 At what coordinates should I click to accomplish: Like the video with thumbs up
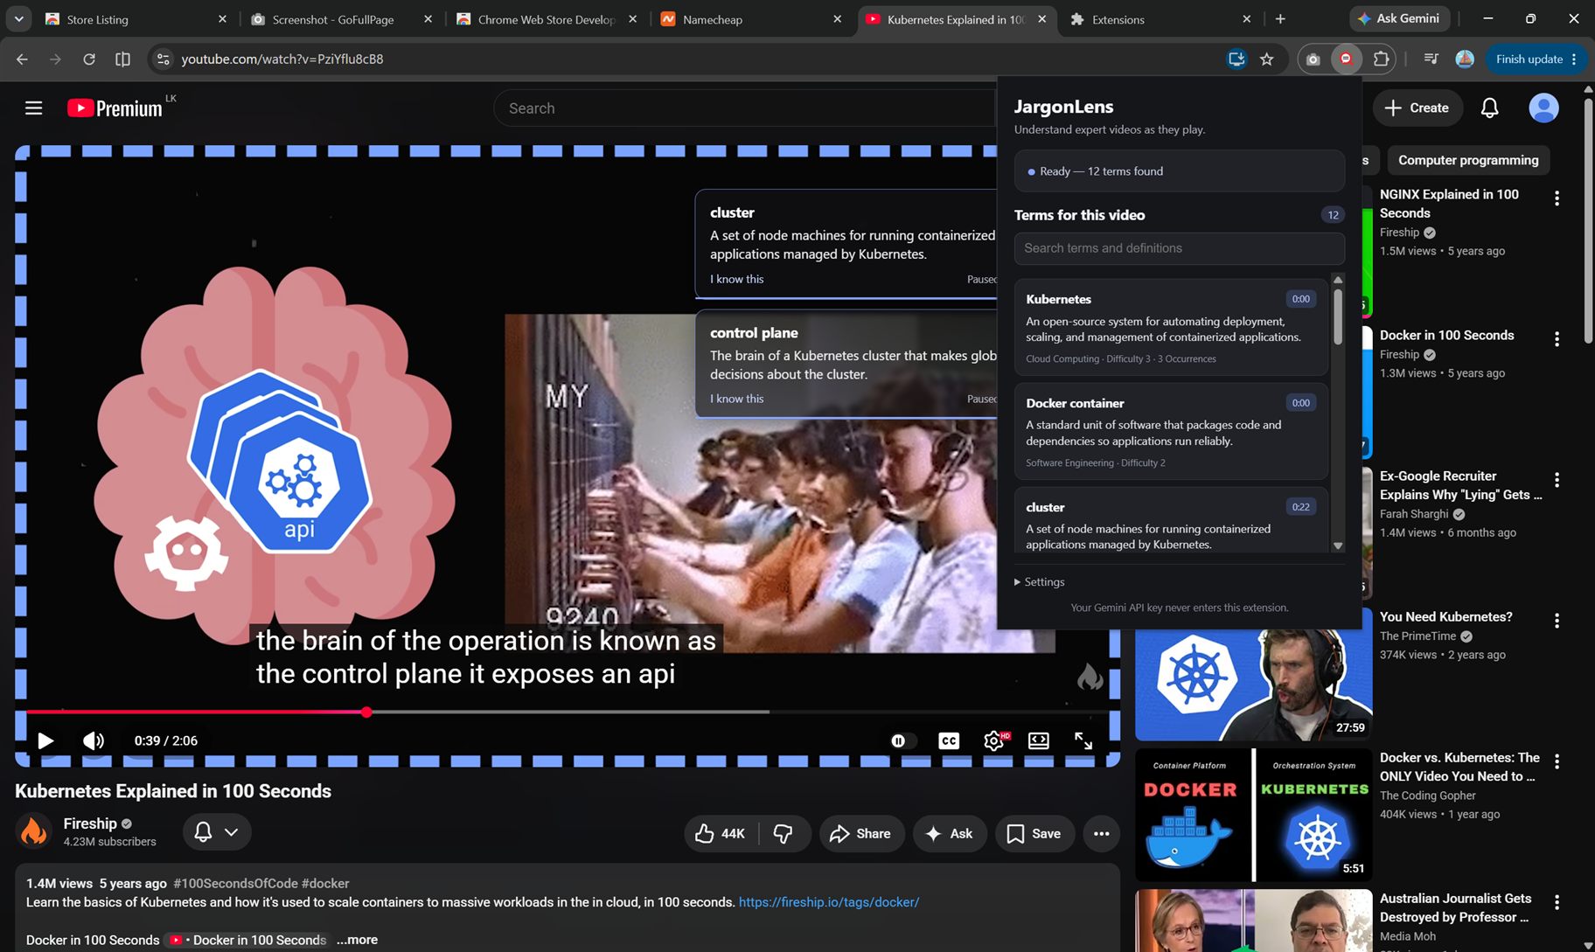(721, 833)
